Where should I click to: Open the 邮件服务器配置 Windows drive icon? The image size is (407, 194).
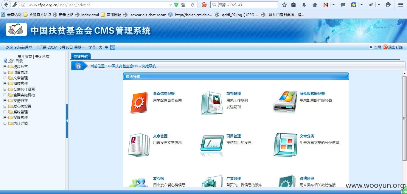click(285, 102)
